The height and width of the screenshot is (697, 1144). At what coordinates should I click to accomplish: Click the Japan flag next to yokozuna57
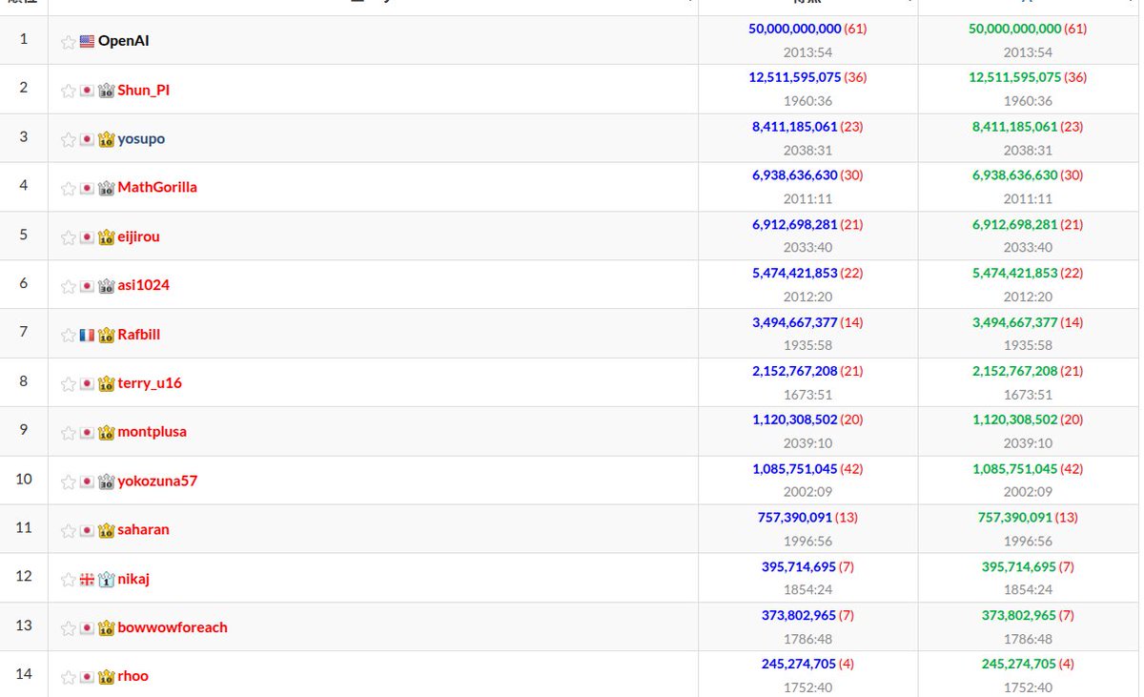(87, 482)
